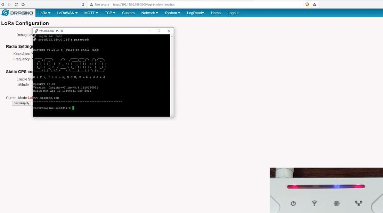Click the PuTTY terminal prompt cursor

[73, 108]
